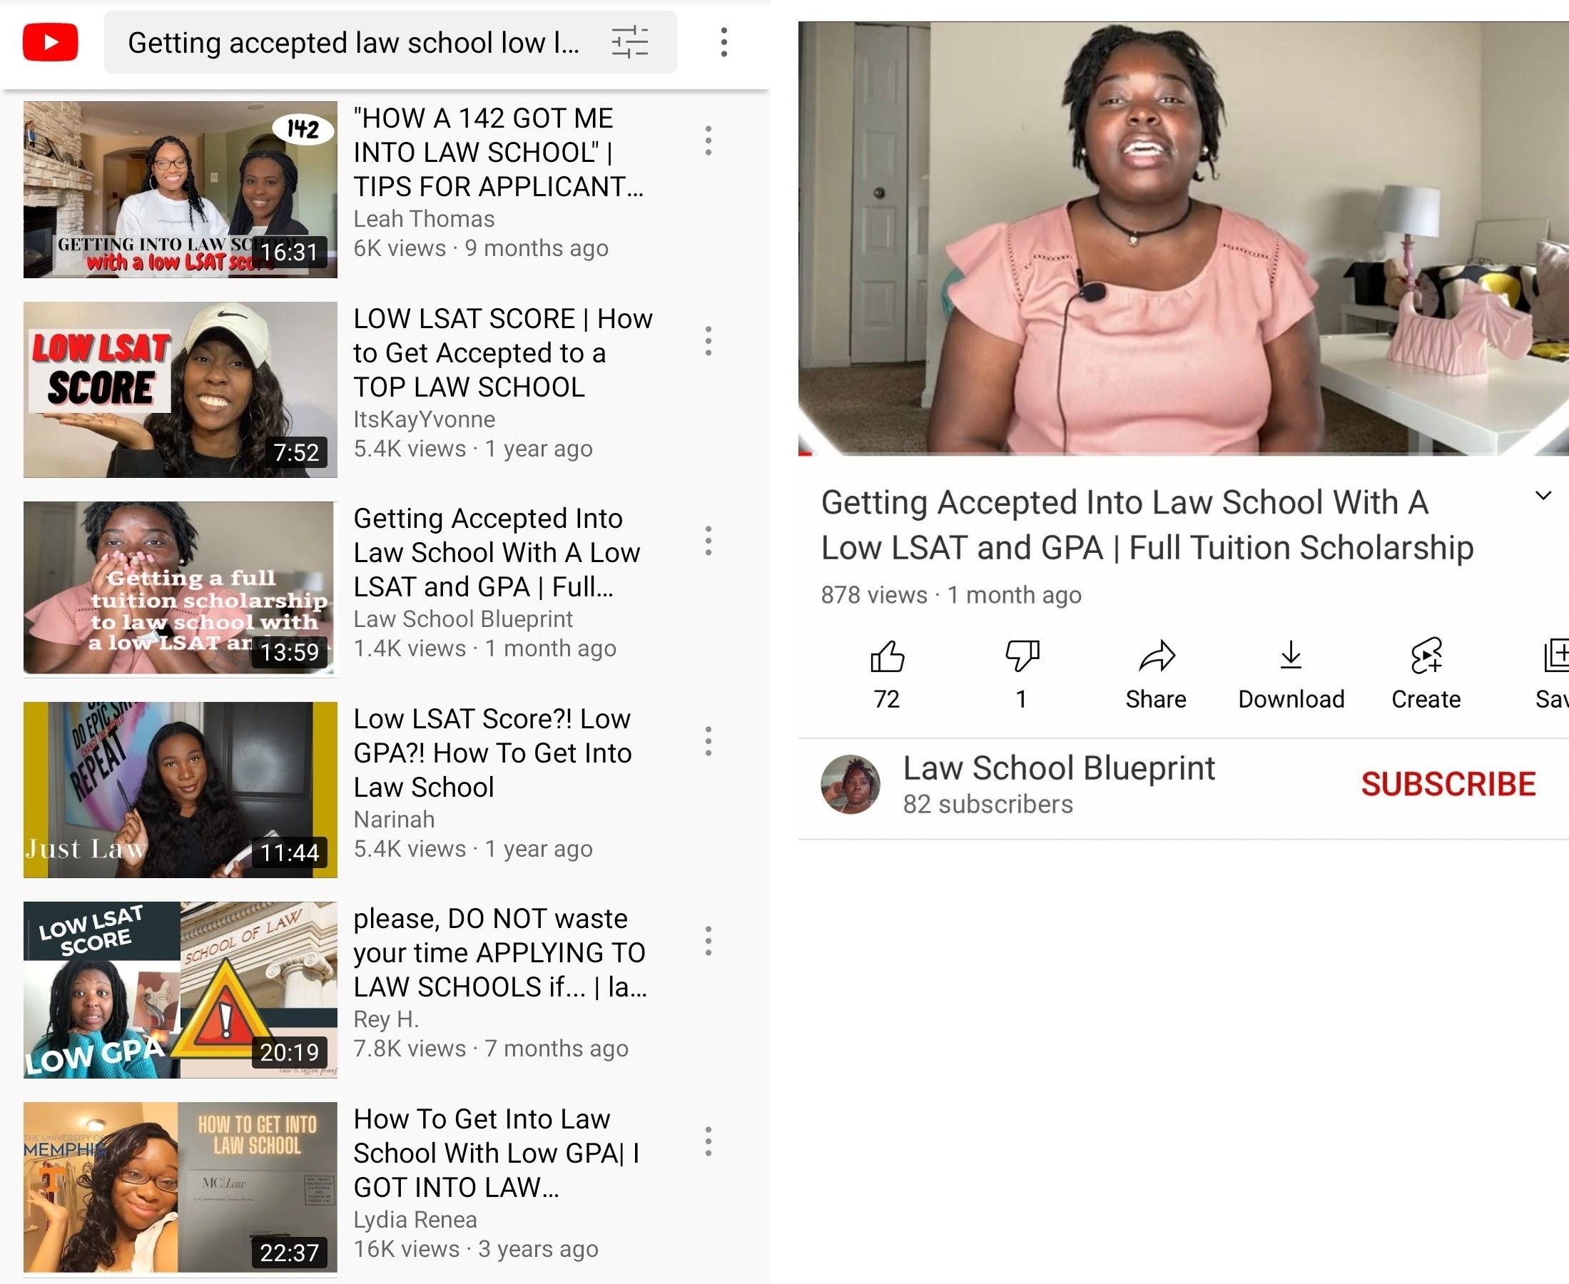
Task: Open the LOW LSAT SCORE thumbnail
Action: click(180, 389)
